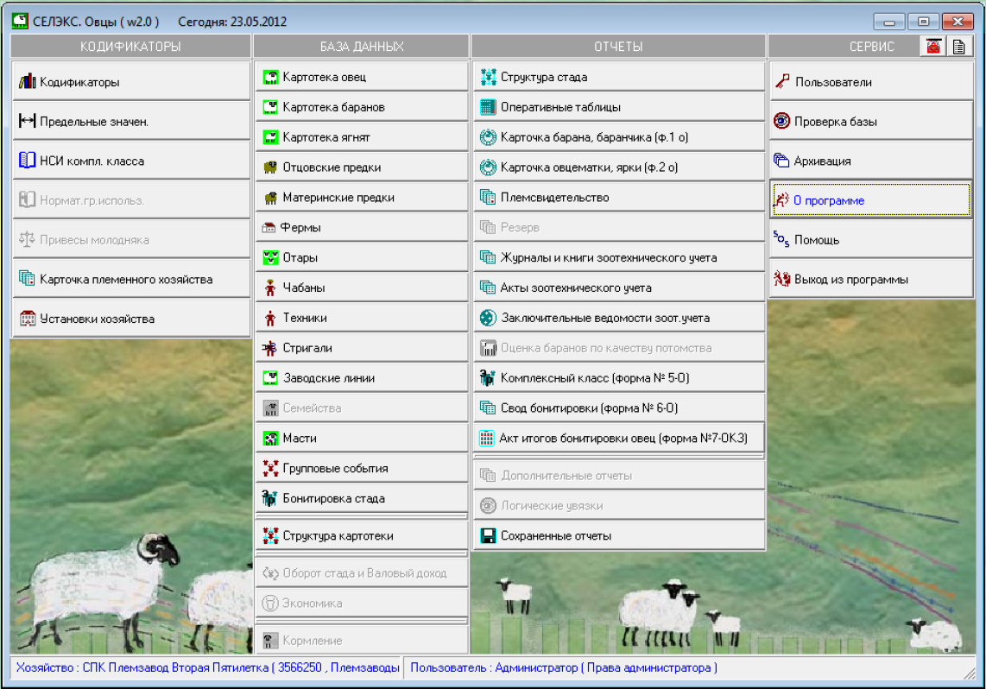Open Структура стада report
The height and width of the screenshot is (689, 986).
coord(618,77)
